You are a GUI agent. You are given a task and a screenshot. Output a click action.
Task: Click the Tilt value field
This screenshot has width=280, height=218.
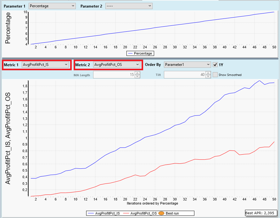click(x=185, y=75)
